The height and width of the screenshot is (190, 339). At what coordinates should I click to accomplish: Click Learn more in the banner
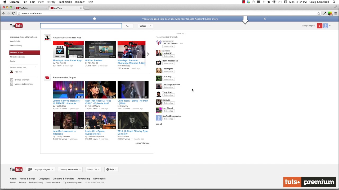coord(212,19)
